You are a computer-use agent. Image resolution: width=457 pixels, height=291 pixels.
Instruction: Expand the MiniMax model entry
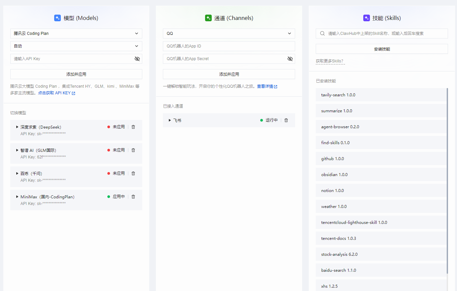click(x=17, y=197)
